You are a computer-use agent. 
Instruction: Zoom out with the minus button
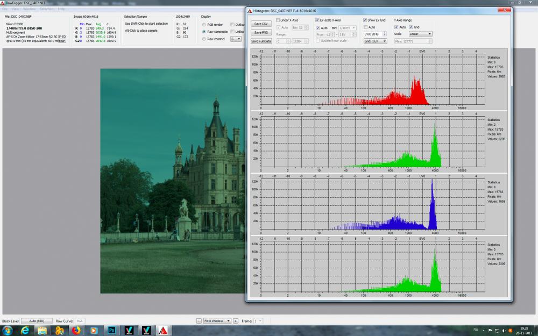[199, 321]
